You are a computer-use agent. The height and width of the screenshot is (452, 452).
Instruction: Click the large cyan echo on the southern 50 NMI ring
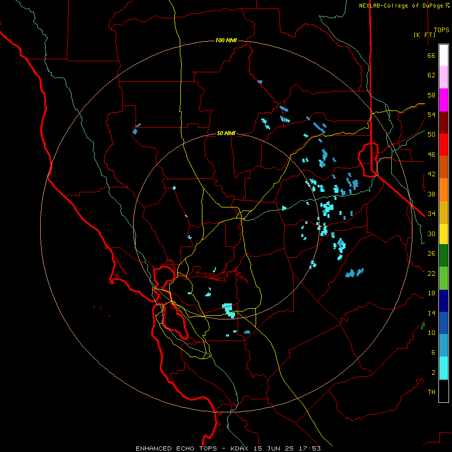(229, 310)
